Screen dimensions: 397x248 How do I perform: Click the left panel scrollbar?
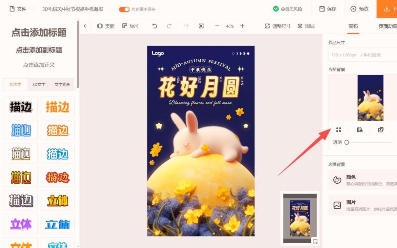[78, 55]
